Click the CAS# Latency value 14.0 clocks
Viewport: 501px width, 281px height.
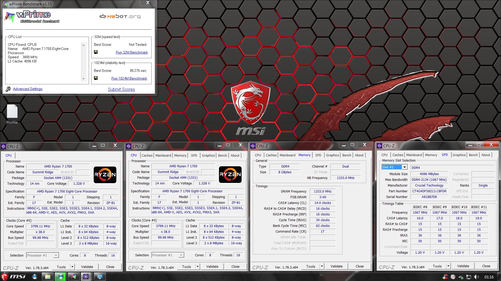click(x=323, y=203)
